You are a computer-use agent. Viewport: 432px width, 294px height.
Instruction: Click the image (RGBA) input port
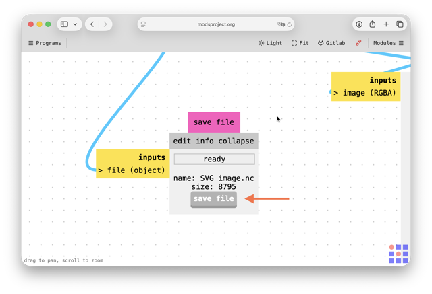[x=364, y=93]
